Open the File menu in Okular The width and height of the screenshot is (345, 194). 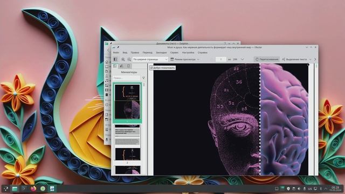coord(116,53)
